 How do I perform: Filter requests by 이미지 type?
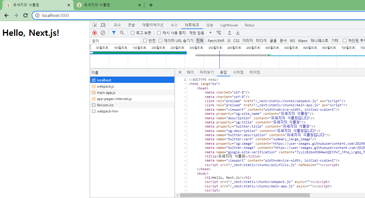tap(248, 41)
